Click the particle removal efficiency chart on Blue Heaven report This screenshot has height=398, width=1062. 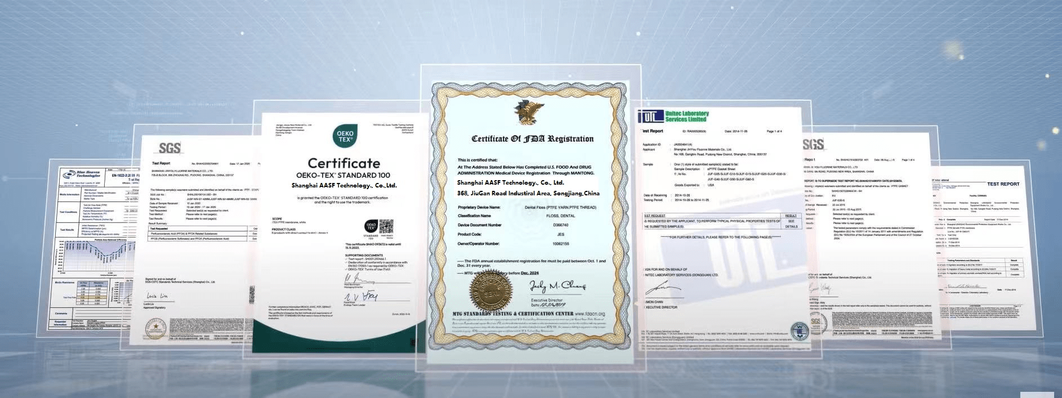pyautogui.click(x=95, y=257)
